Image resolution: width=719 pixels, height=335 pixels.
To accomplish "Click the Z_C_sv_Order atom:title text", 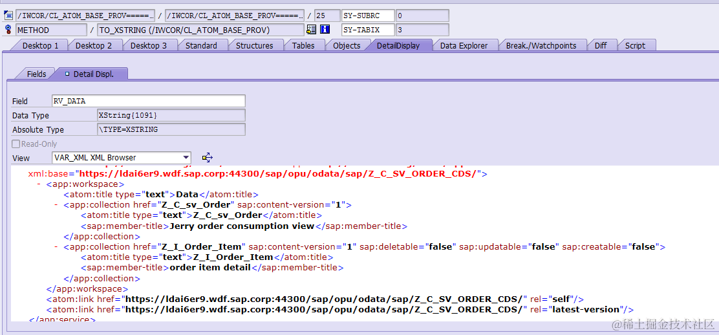I will tap(228, 215).
